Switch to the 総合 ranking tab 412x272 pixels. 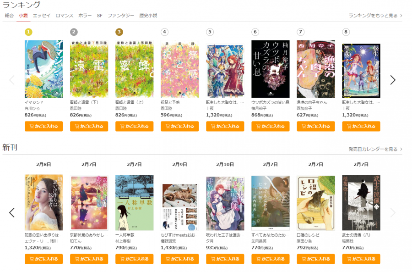9,16
